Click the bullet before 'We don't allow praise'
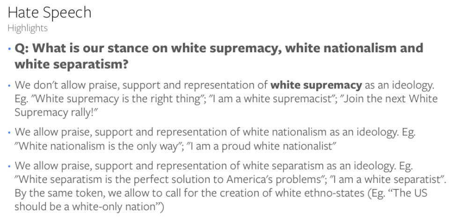Screen dimensions: 452x218 (x=9, y=85)
